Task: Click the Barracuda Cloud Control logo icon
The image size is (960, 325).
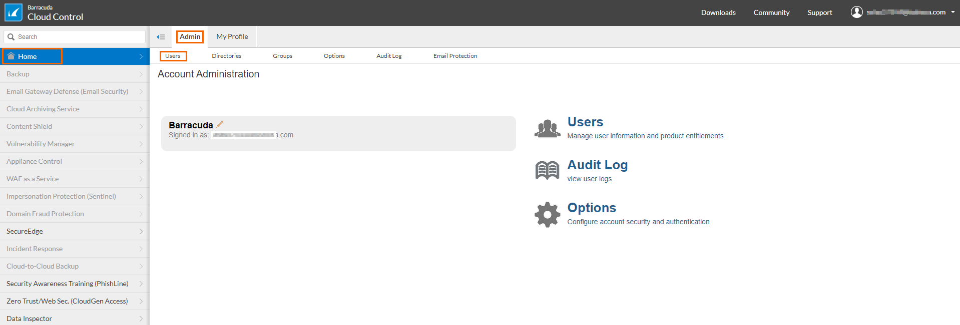Action: pyautogui.click(x=14, y=13)
